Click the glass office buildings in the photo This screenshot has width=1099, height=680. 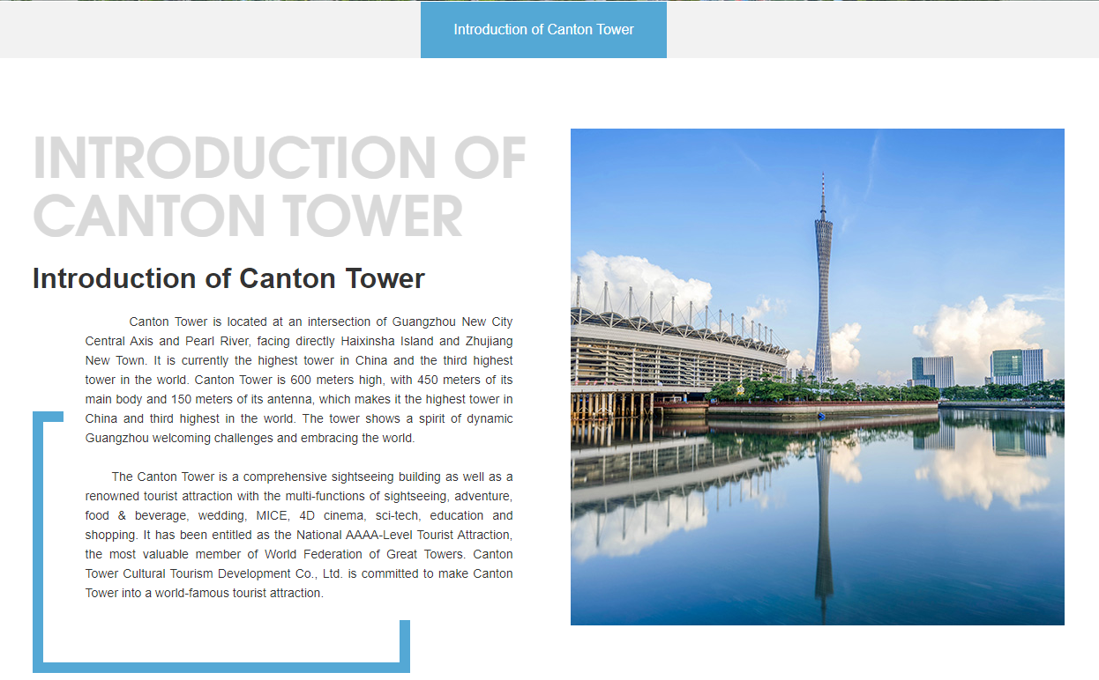coord(1016,366)
